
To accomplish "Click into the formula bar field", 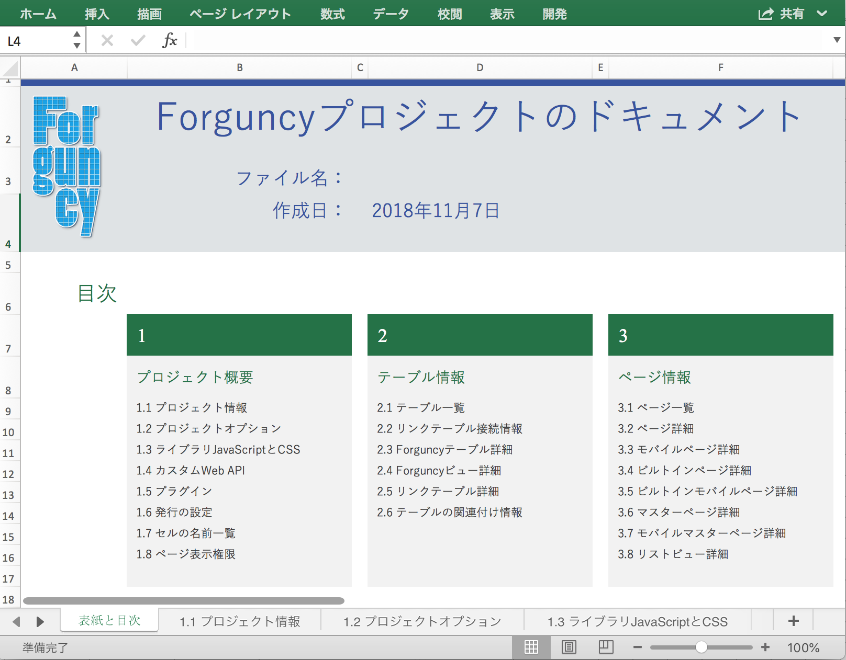I will pos(508,41).
